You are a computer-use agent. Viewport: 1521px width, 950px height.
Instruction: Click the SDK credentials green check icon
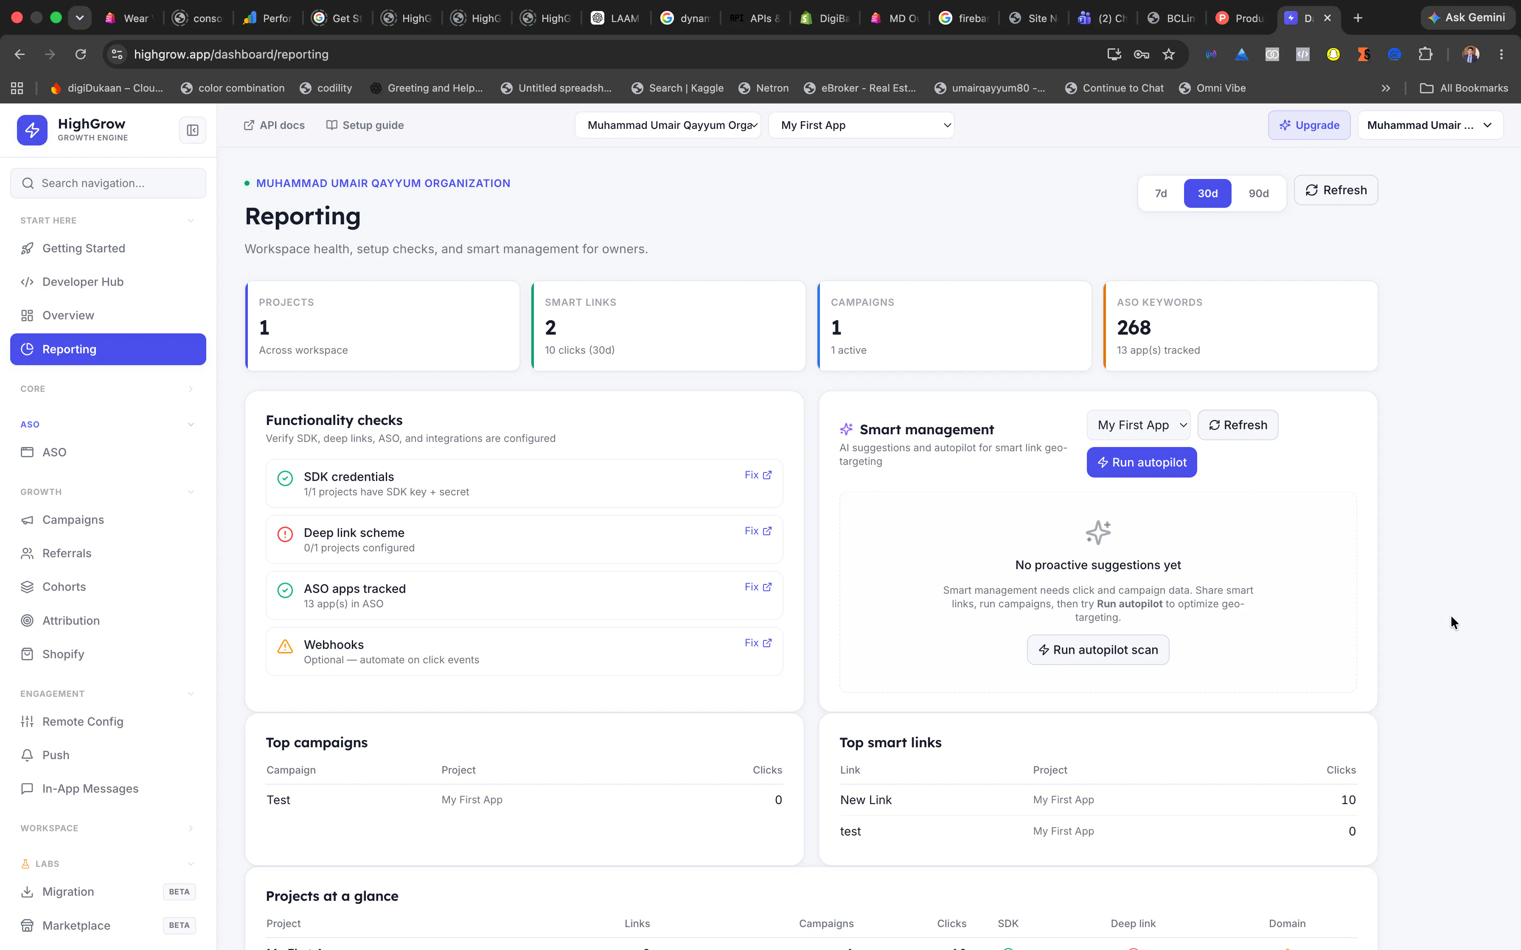285,479
